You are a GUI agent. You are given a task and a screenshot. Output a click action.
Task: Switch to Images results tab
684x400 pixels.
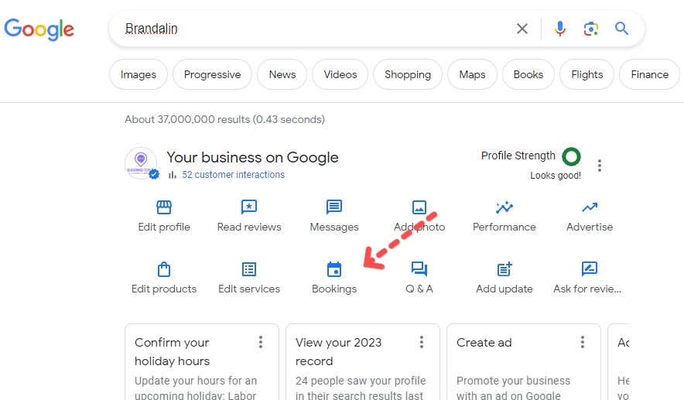[139, 74]
